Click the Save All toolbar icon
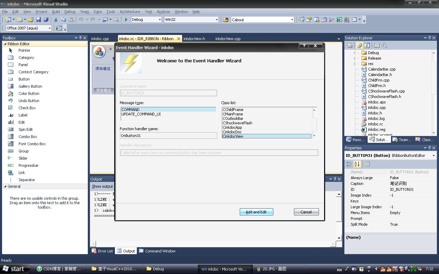The image size is (439, 274). coord(46,20)
